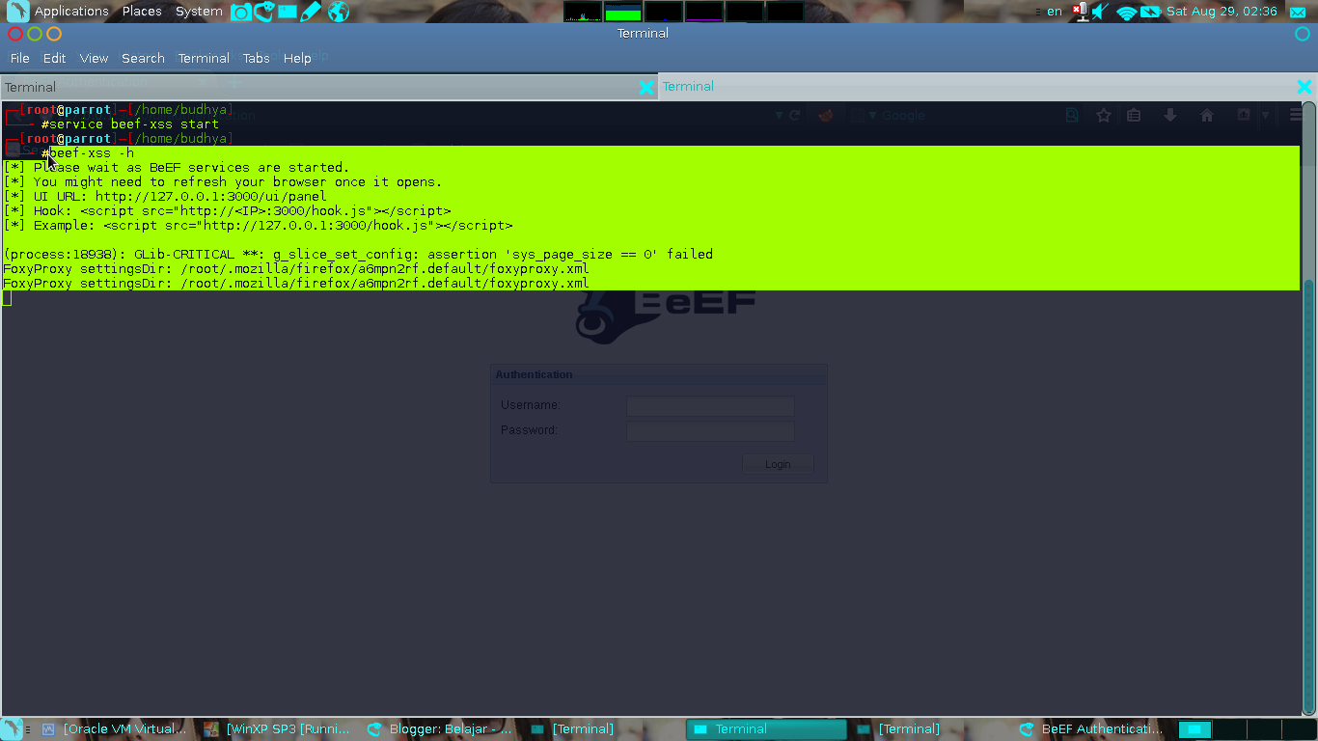
Task: Launch the terminal launcher icon in top panel
Action: pyautogui.click(x=288, y=12)
